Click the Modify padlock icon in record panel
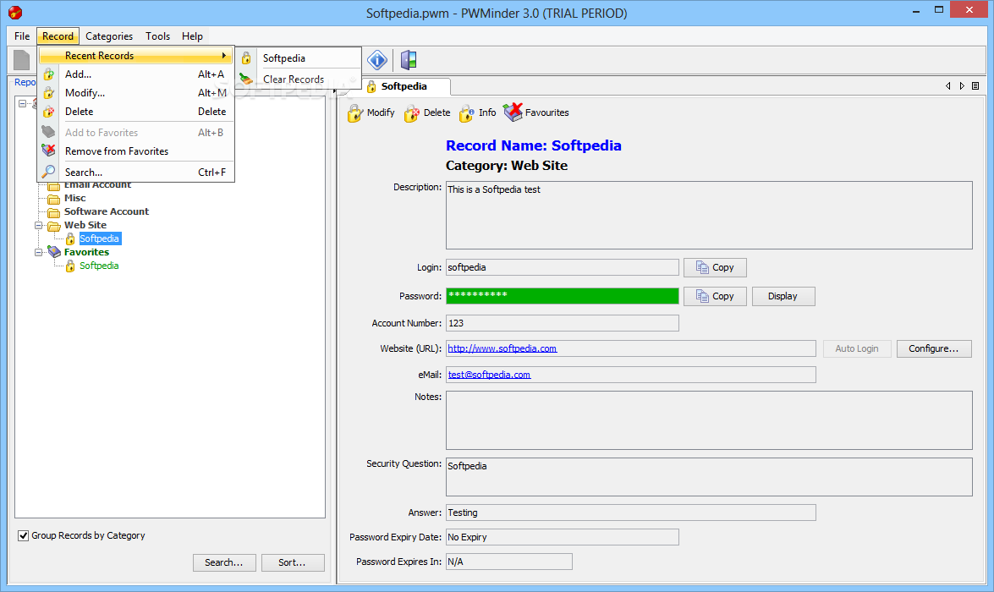 (354, 112)
